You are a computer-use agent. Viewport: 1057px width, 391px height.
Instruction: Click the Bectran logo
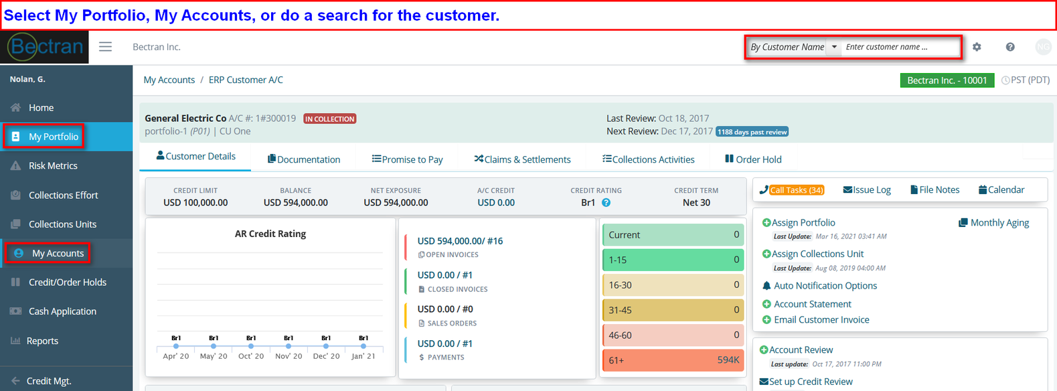45,47
